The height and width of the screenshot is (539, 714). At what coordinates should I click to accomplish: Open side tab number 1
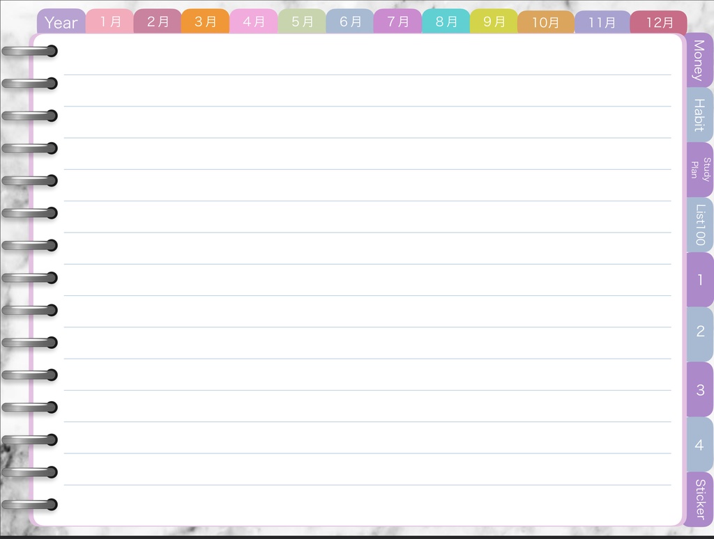coord(699,280)
